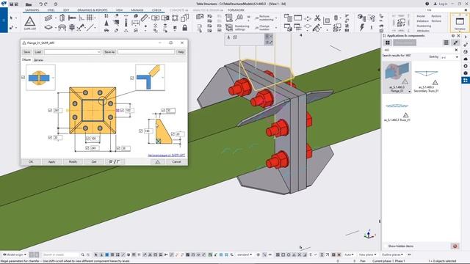Toggle checkbox for horizontal 240 dimension
The height and width of the screenshot is (264, 470).
[87, 148]
